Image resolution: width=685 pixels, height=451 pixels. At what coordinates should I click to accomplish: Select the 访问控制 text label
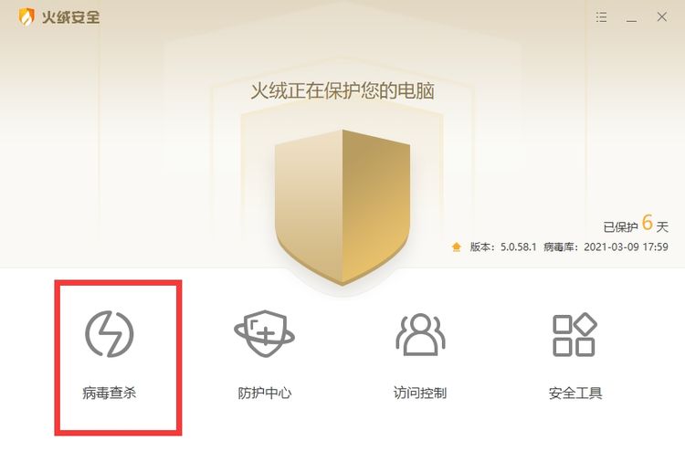pos(420,393)
